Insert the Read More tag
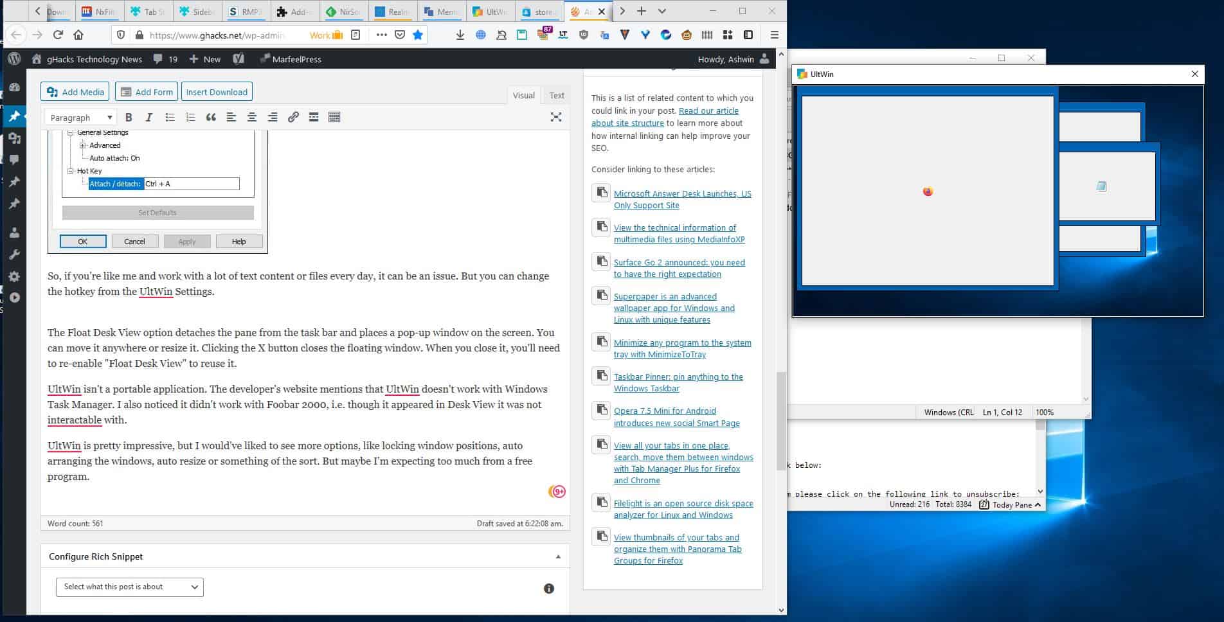Image resolution: width=1224 pixels, height=622 pixels. click(x=314, y=117)
